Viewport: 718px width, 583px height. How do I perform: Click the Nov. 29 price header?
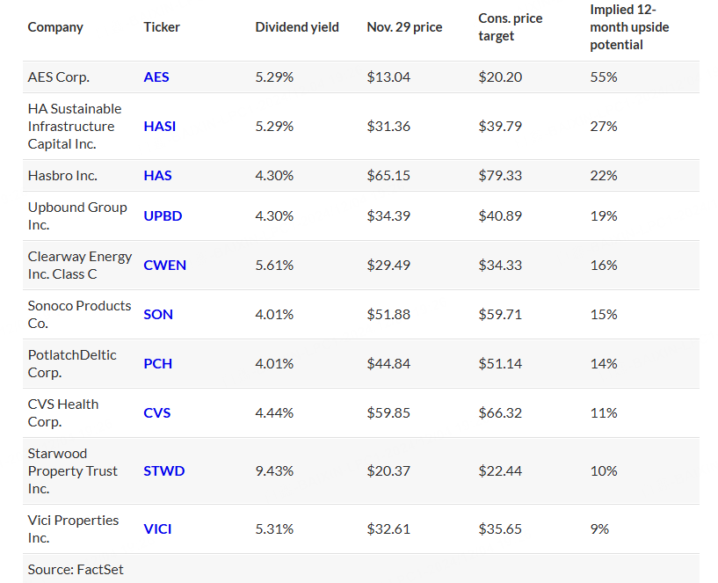pyautogui.click(x=404, y=27)
